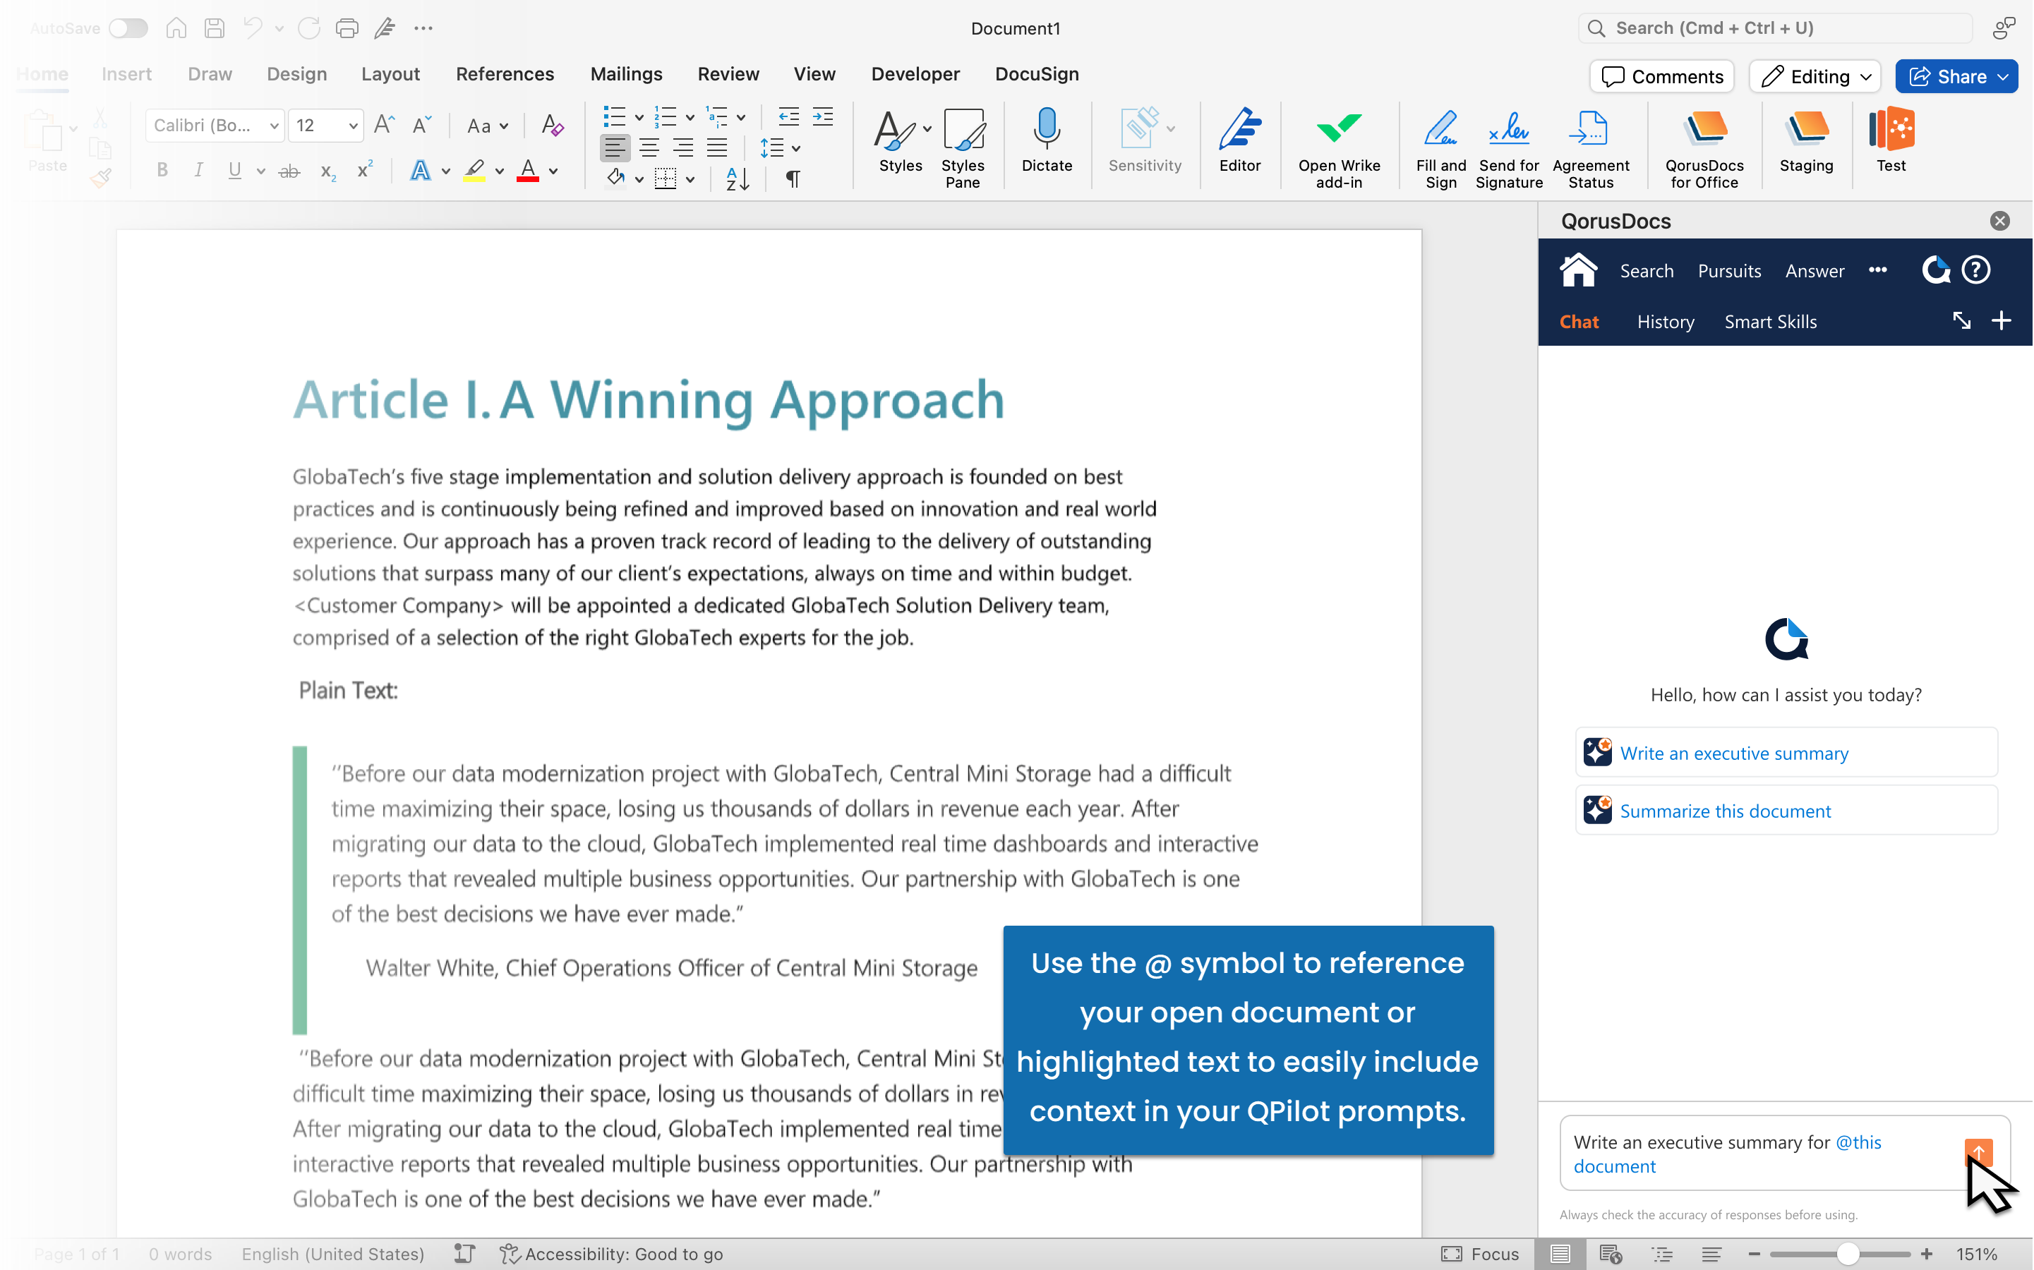Toggle align left
The width and height of the screenshot is (2034, 1270).
[615, 149]
